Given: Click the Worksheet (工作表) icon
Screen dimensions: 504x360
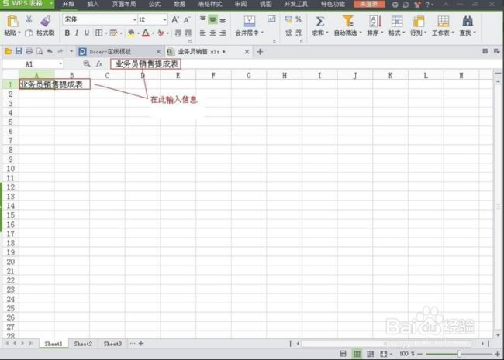Looking at the screenshot, I should [444, 21].
